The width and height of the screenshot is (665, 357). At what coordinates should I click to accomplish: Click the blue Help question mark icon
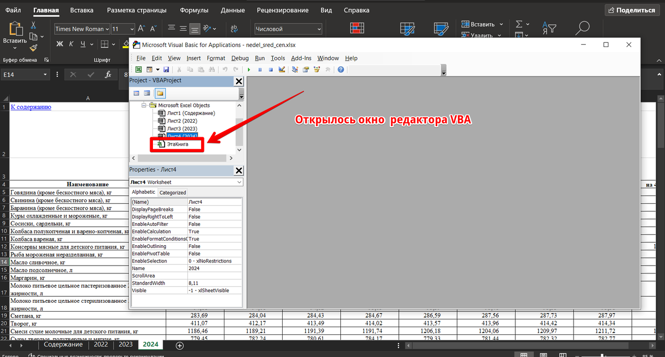pyautogui.click(x=341, y=70)
